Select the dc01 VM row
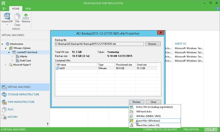Image resolution: width=220 pixels, height=132 pixels. coord(106,68)
